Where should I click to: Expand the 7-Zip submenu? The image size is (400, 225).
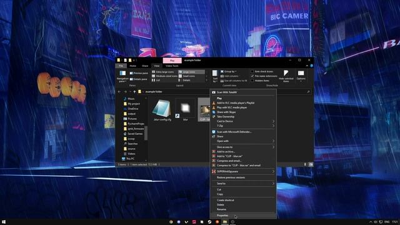(x=243, y=126)
